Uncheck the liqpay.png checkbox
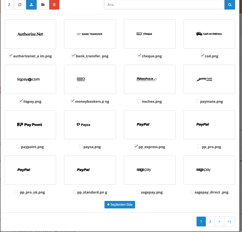 (x=21, y=101)
